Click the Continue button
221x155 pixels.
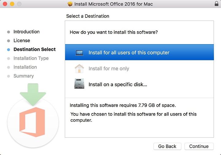[x=199, y=146]
